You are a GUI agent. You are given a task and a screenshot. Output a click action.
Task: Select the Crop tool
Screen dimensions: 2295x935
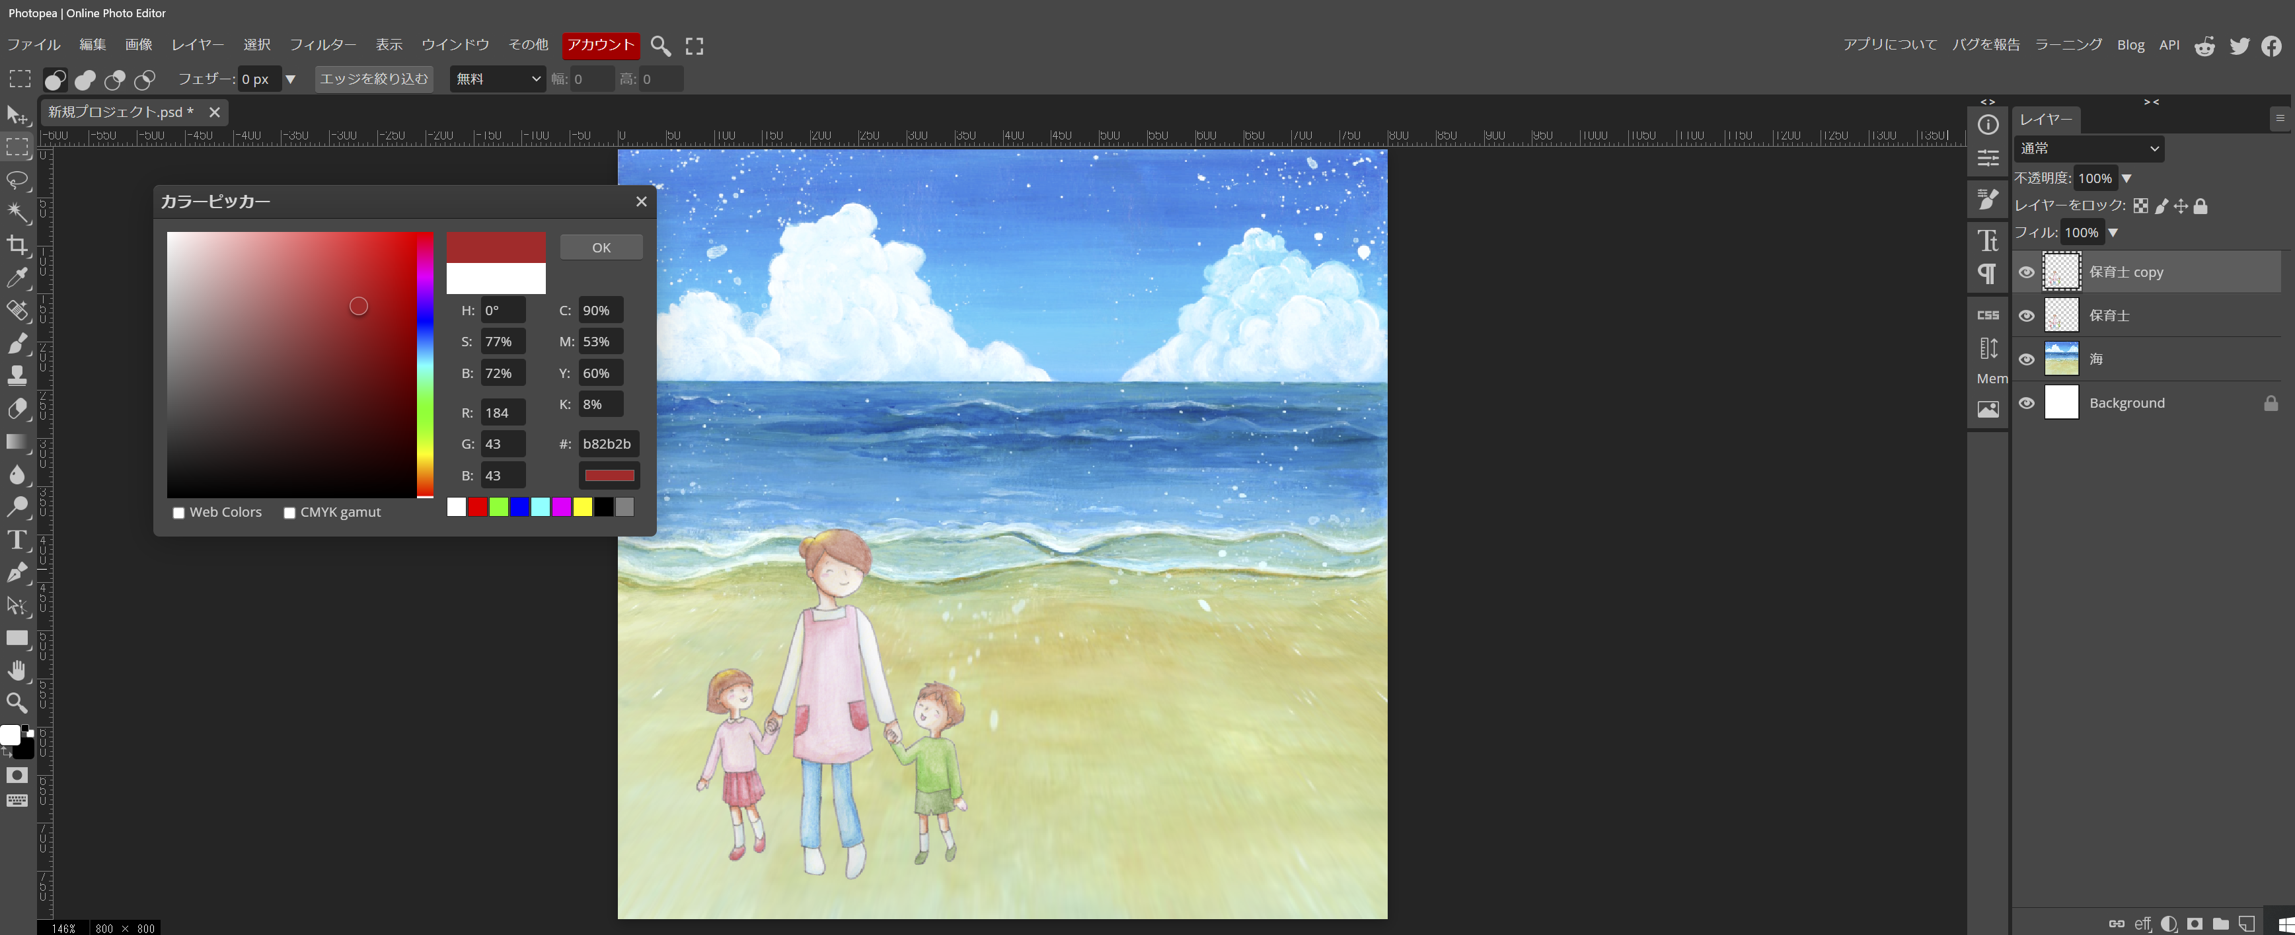coord(17,245)
